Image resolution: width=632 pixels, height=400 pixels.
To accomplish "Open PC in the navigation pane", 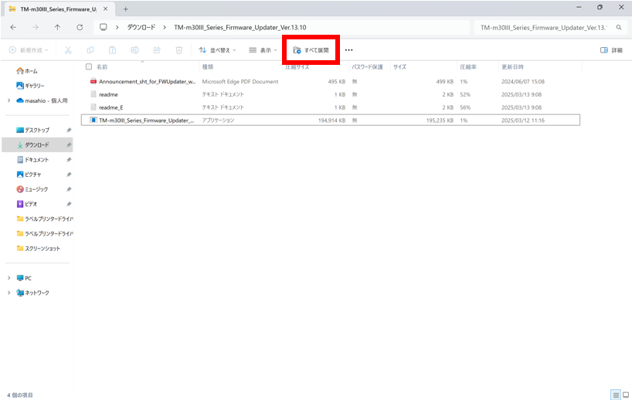I will tap(24, 278).
